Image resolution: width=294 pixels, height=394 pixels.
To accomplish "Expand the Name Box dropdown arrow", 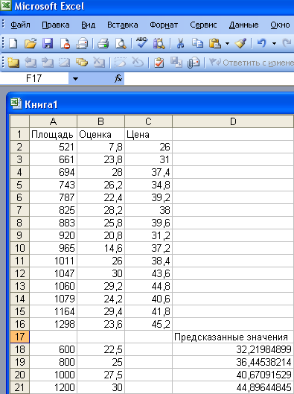I will [75, 79].
